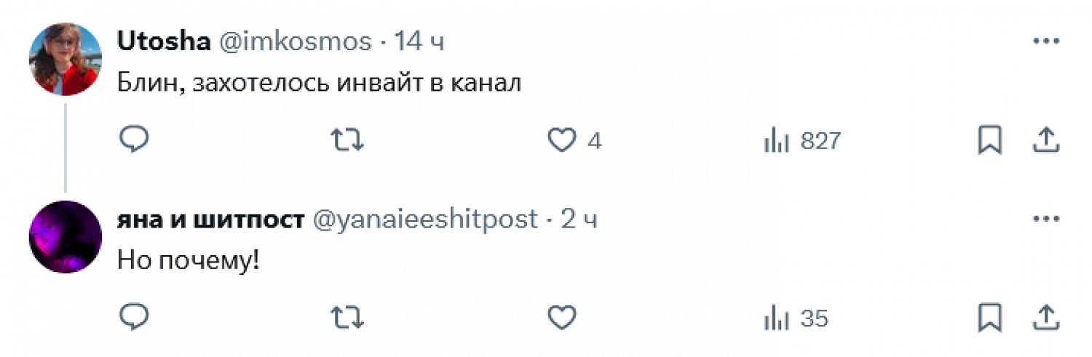Image resolution: width=1092 pixels, height=357 pixels.
Task: Open more options menu on Utosha's tweet
Action: point(1045,41)
